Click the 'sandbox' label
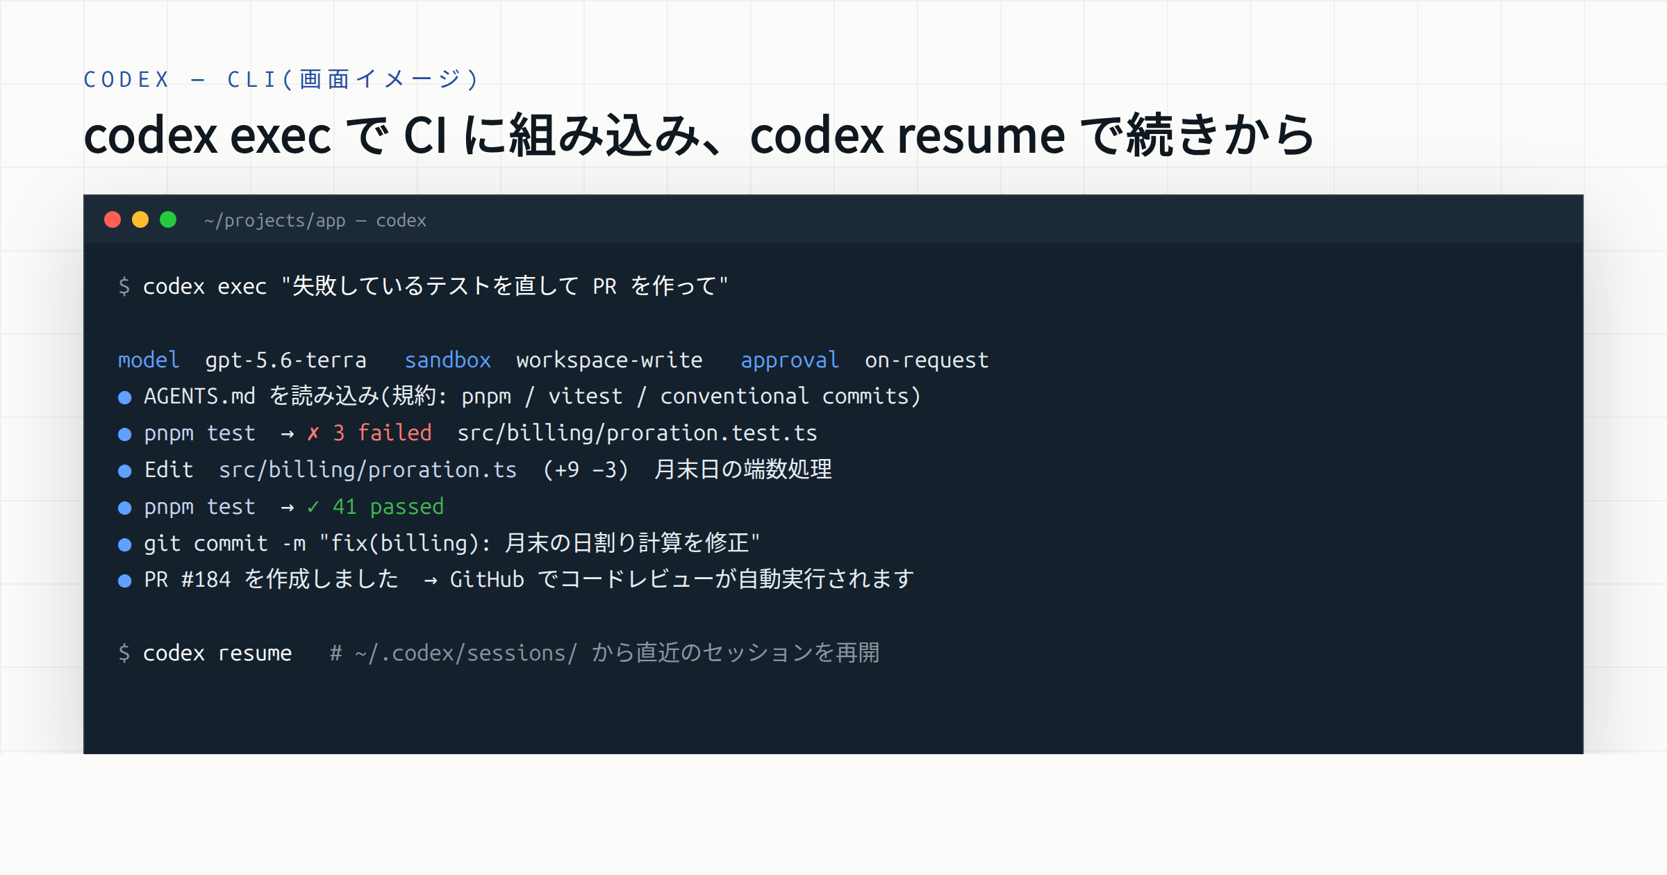The width and height of the screenshot is (1667, 875). [x=448, y=360]
